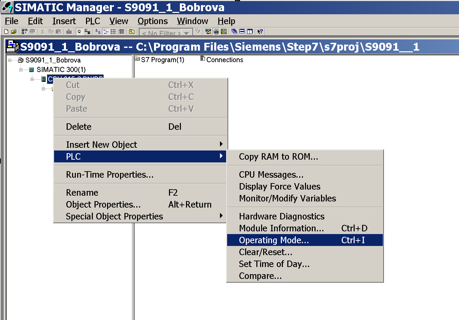This screenshot has height=320, width=459.
Task: Click the SIMATIC Manager title bar icon
Action: click(x=7, y=7)
